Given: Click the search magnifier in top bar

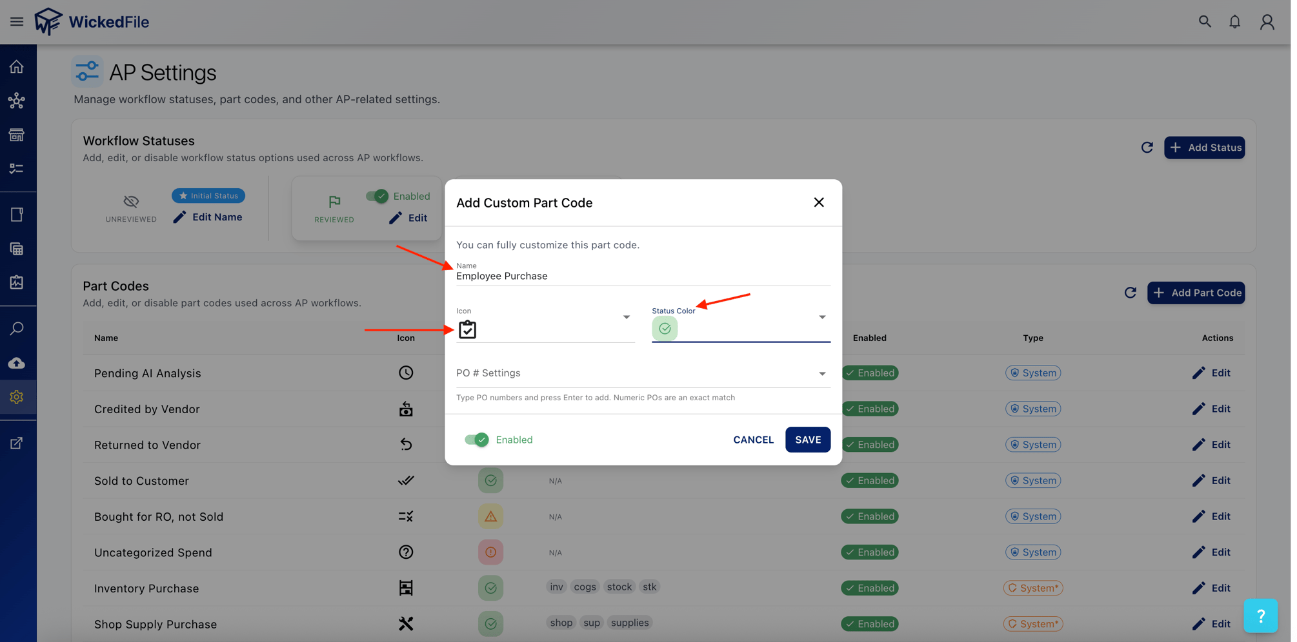Looking at the screenshot, I should coord(1205,21).
